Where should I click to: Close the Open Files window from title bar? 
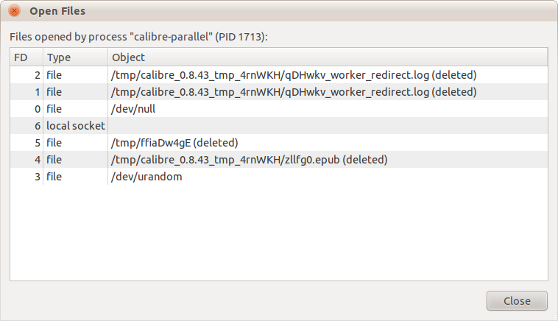click(14, 11)
